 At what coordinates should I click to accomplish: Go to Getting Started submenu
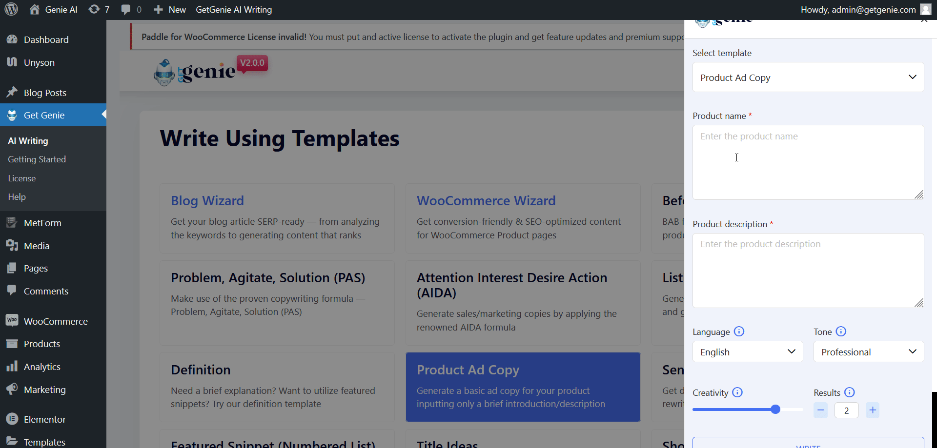tap(37, 159)
